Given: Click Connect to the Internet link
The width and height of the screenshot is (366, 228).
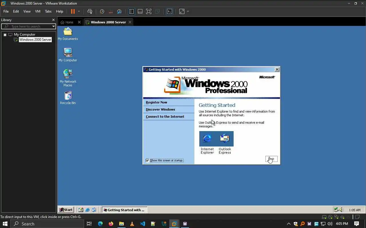Looking at the screenshot, I should (165, 117).
